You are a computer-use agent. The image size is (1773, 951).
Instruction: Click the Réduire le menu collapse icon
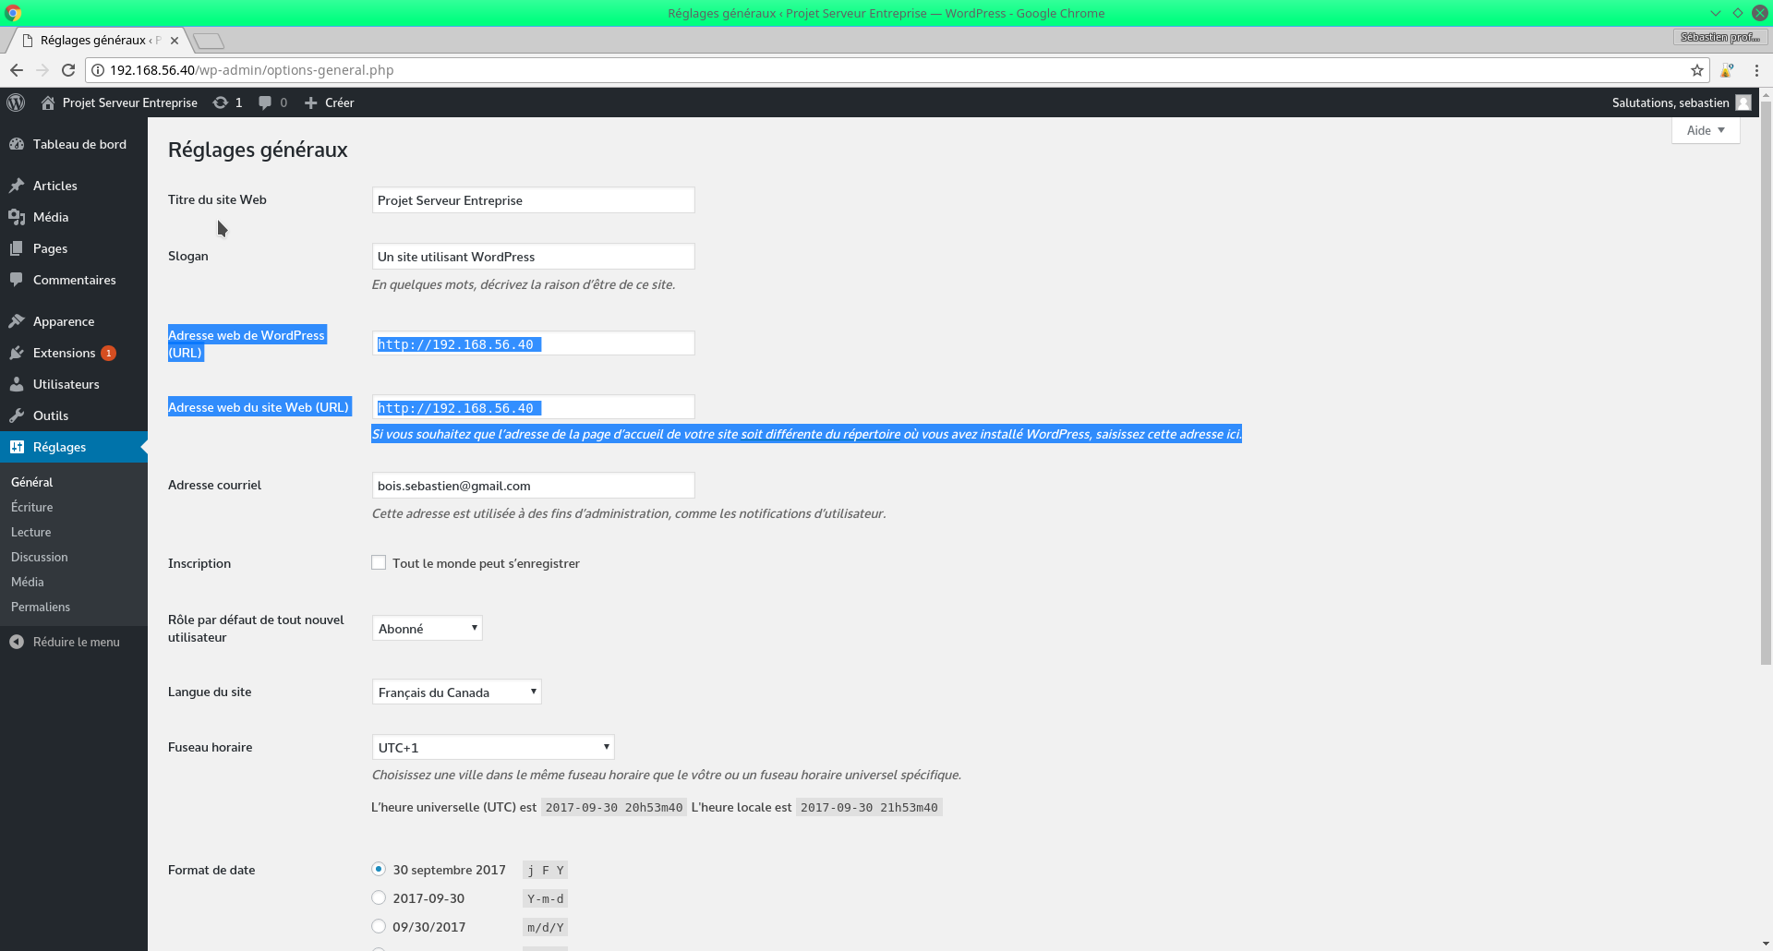pyautogui.click(x=17, y=642)
